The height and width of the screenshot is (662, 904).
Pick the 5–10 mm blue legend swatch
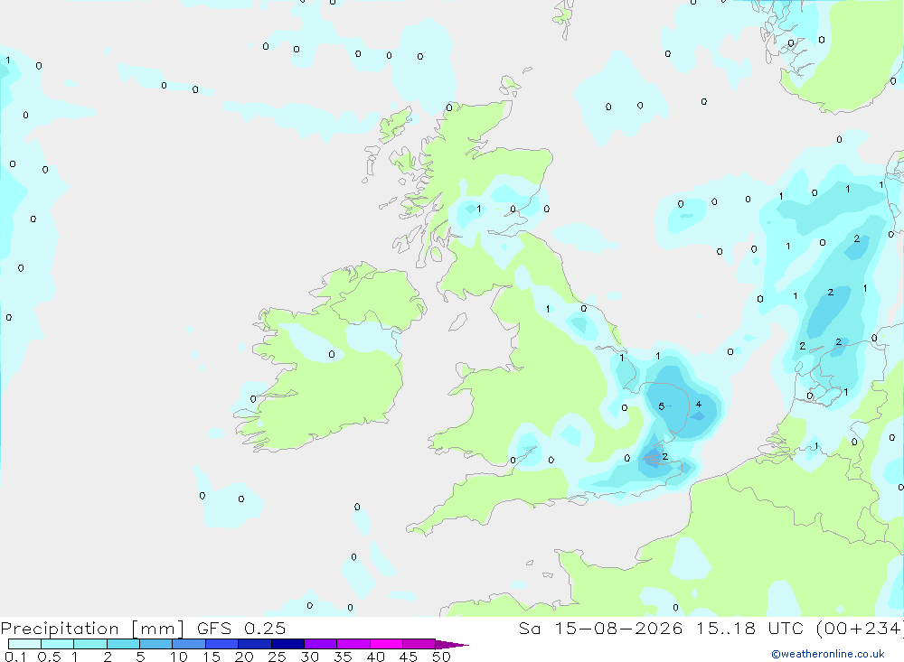tap(156, 644)
